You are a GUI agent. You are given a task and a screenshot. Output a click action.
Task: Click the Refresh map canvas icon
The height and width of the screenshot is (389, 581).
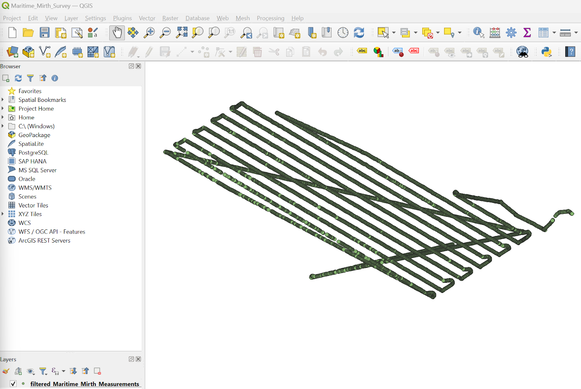click(359, 33)
